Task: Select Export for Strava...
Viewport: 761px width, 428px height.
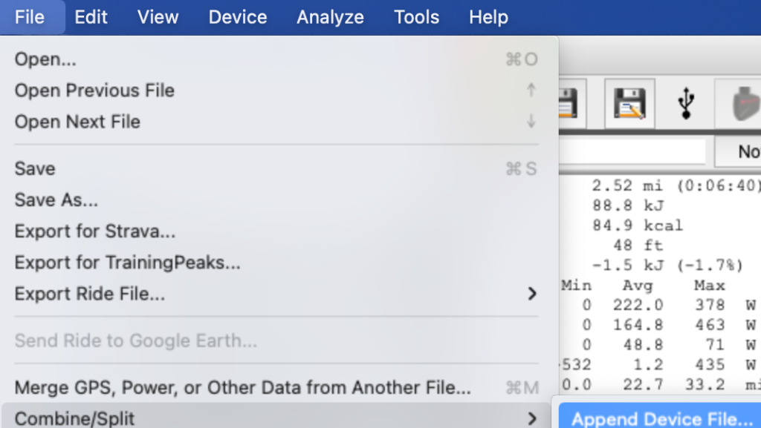Action: pyautogui.click(x=95, y=231)
